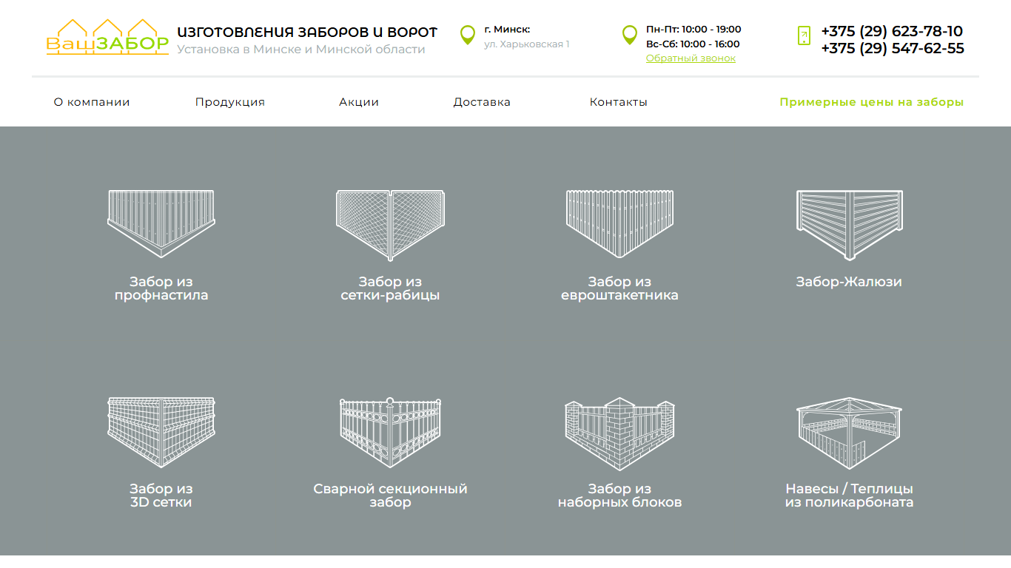Open Сварной секционный забор label
Viewport: 1011px width, 568px height.
pyautogui.click(x=390, y=496)
